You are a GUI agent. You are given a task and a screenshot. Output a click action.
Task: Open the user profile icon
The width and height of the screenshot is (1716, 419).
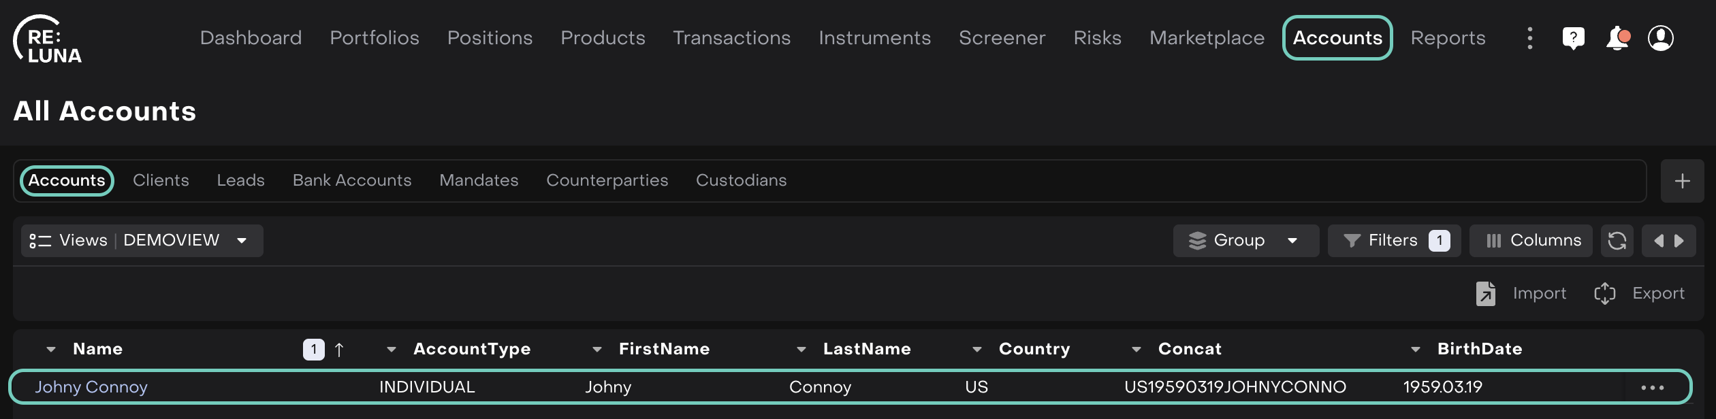point(1660,38)
